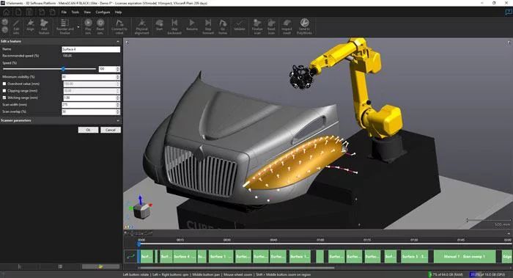The width and height of the screenshot is (513, 278).
Task: Click Reorder and finalize tool
Action: point(64,26)
